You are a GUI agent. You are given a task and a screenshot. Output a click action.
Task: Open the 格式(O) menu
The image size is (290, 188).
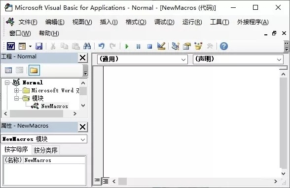136,22
